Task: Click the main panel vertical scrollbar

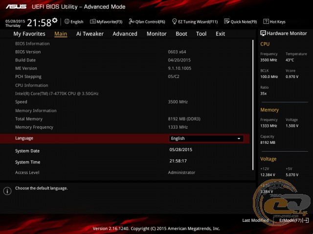Action: pyautogui.click(x=253, y=105)
